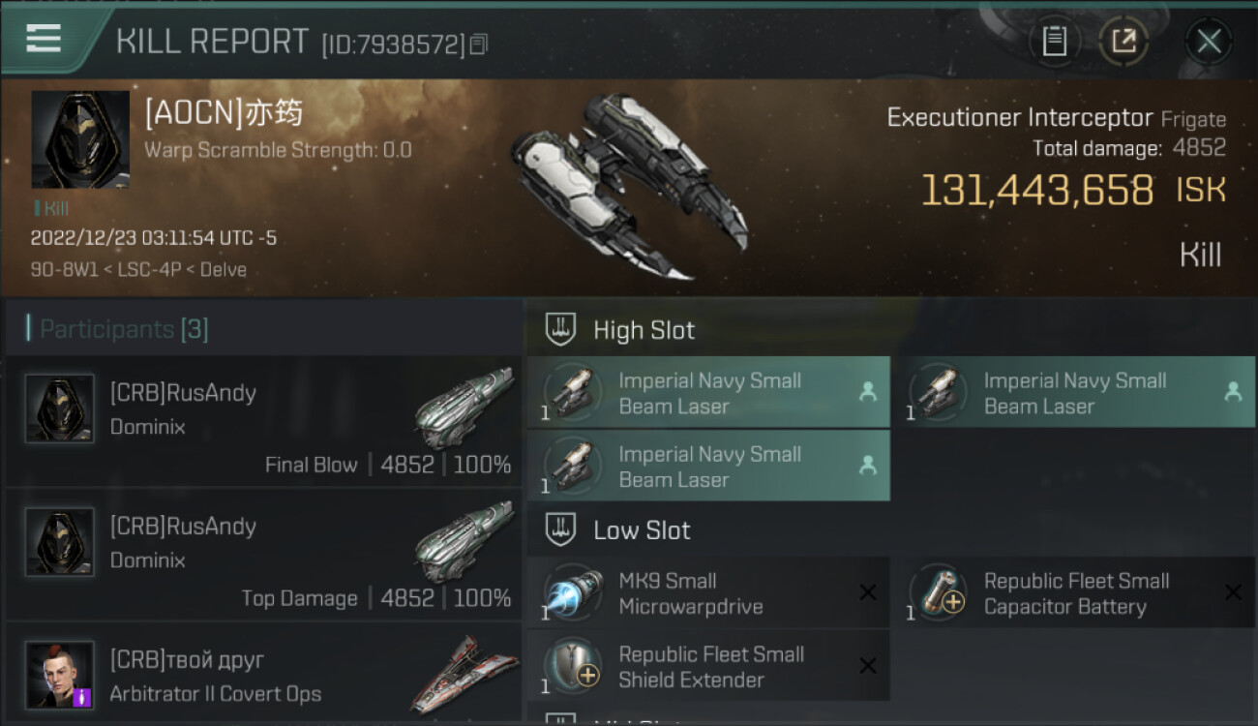
Task: Open the victim pilot portrait
Action: [80, 139]
